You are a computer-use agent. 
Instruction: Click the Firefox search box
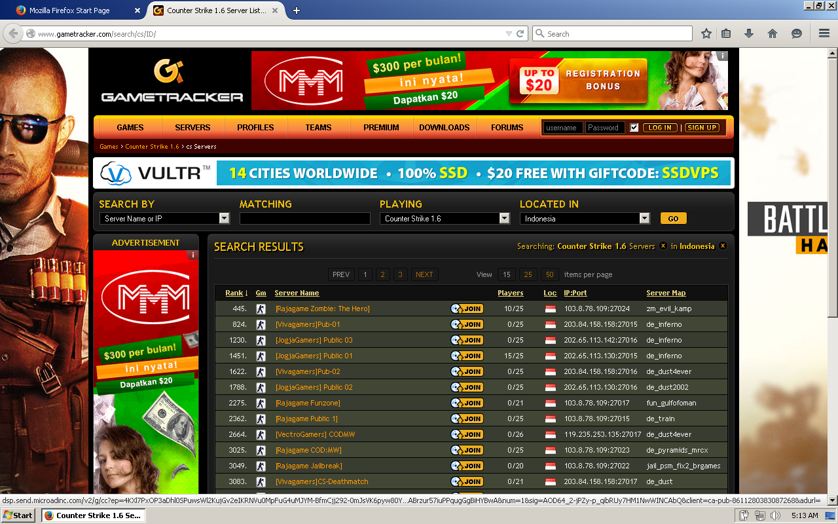[612, 33]
